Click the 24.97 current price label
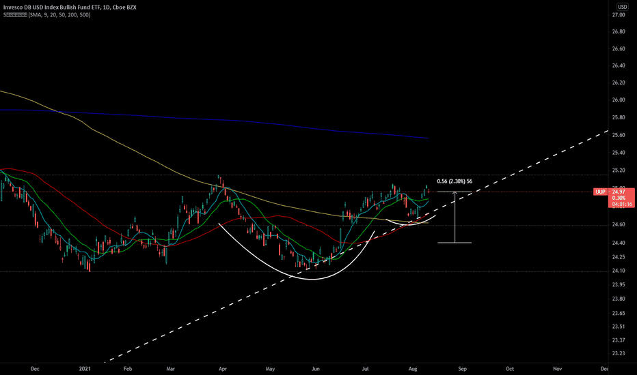Image resolution: width=637 pixels, height=375 pixels. pos(620,192)
